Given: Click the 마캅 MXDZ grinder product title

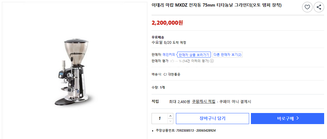Looking at the screenshot, I should [216, 5].
